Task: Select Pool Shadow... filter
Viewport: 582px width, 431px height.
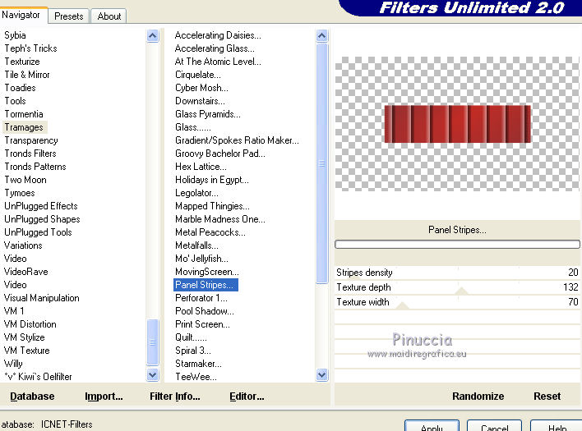Action: pos(205,311)
